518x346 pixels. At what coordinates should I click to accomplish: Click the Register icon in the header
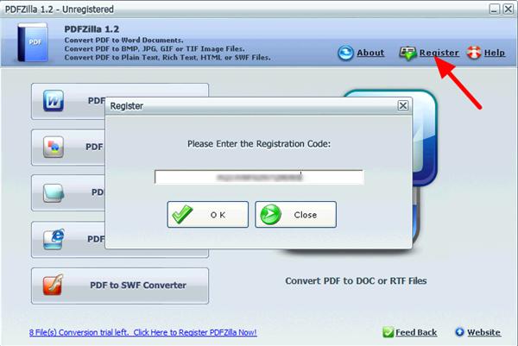point(407,53)
